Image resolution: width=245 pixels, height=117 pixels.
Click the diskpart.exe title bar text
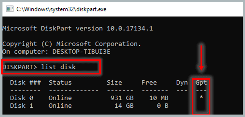click(x=61, y=9)
